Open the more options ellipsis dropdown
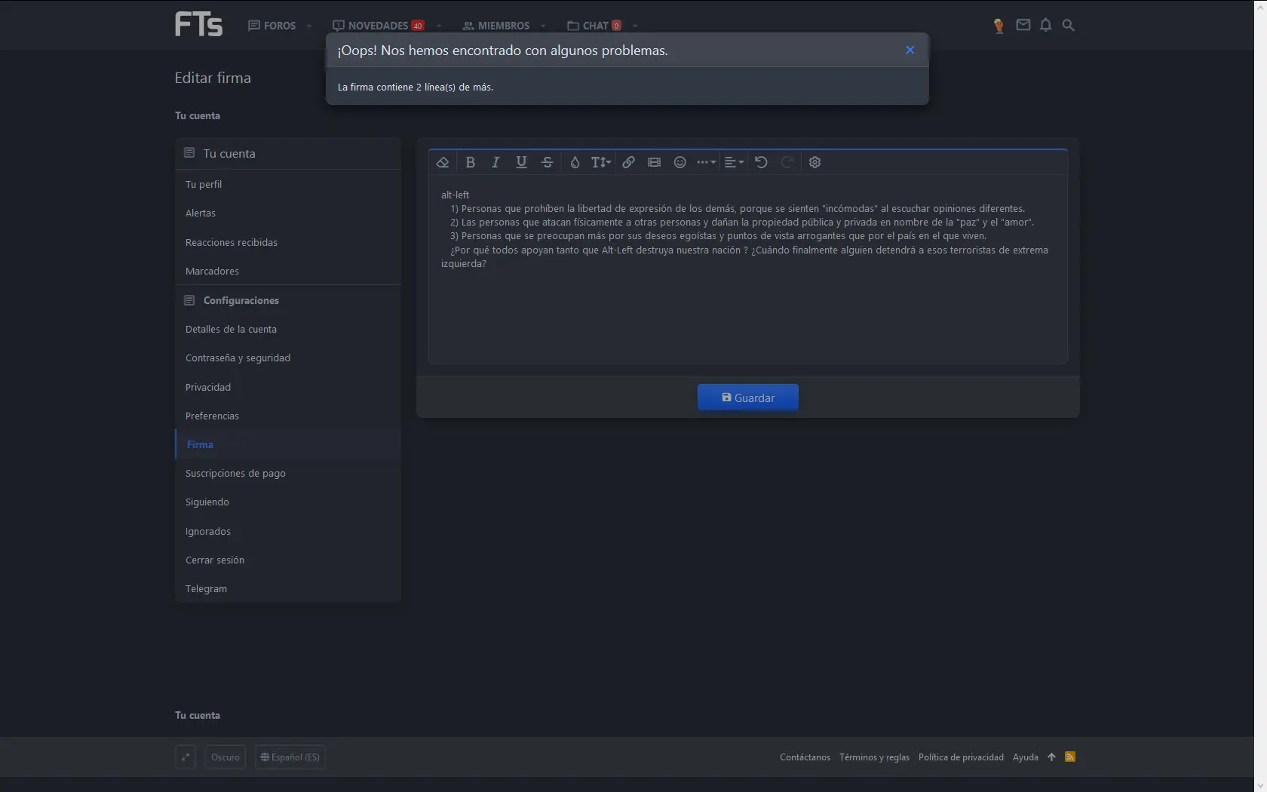1267x792 pixels. [x=706, y=162]
